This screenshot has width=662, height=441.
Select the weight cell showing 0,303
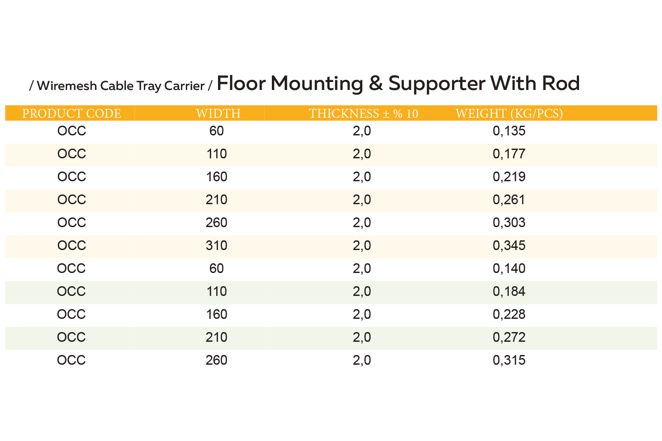(x=509, y=223)
